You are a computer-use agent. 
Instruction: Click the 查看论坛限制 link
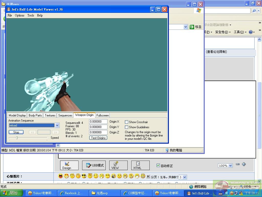216,52
